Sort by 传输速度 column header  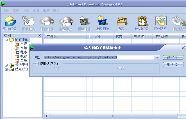click(166, 36)
